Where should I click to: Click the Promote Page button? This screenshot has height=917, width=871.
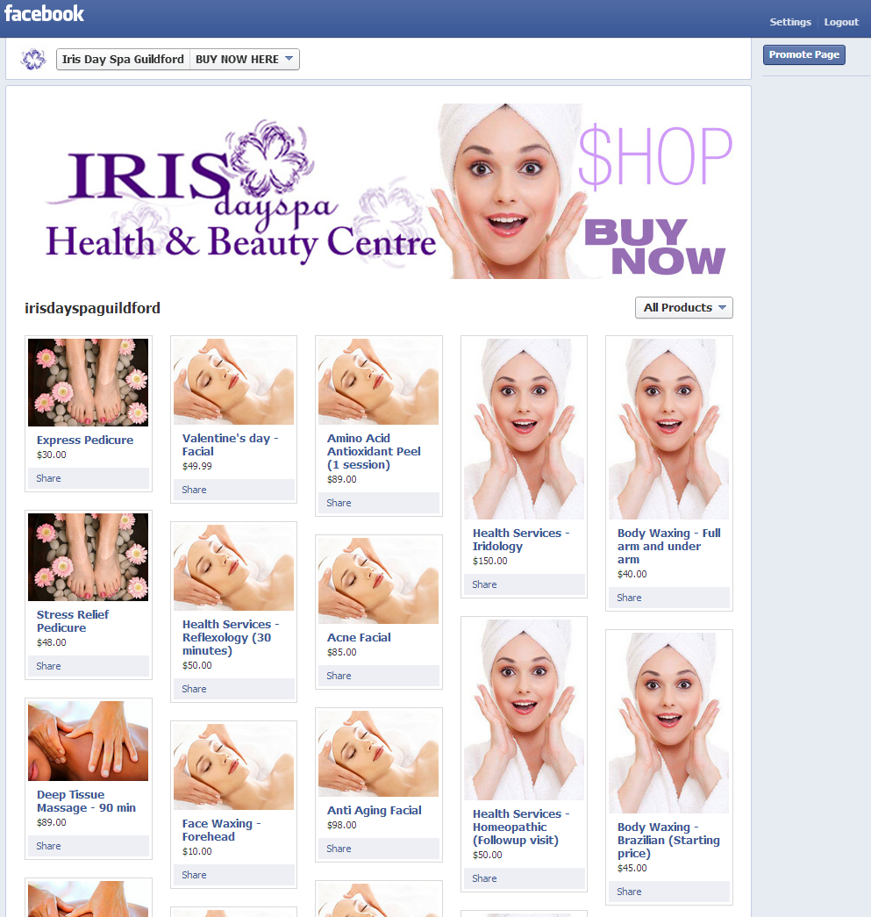pos(803,54)
